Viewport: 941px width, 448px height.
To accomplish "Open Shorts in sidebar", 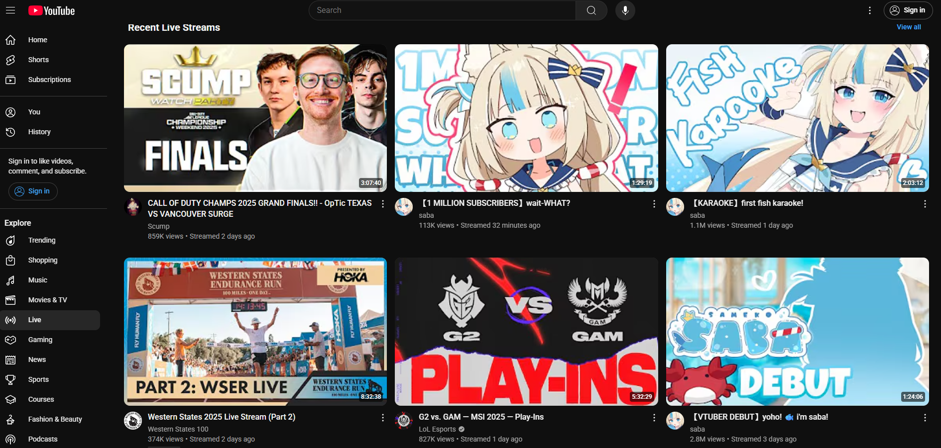I will click(x=50, y=60).
